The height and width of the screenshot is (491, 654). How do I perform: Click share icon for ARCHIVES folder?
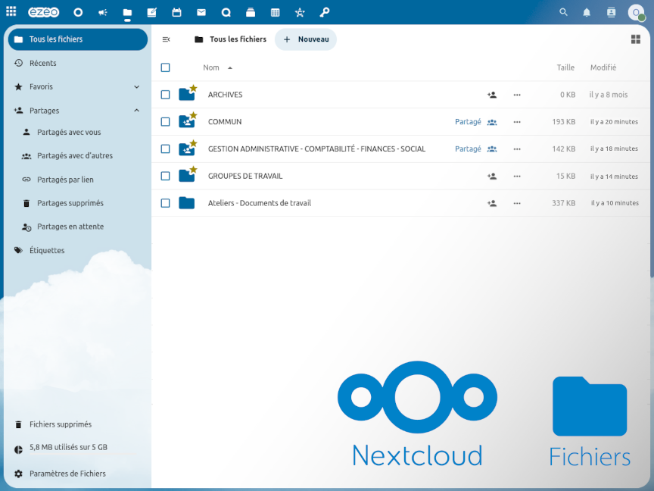(492, 95)
